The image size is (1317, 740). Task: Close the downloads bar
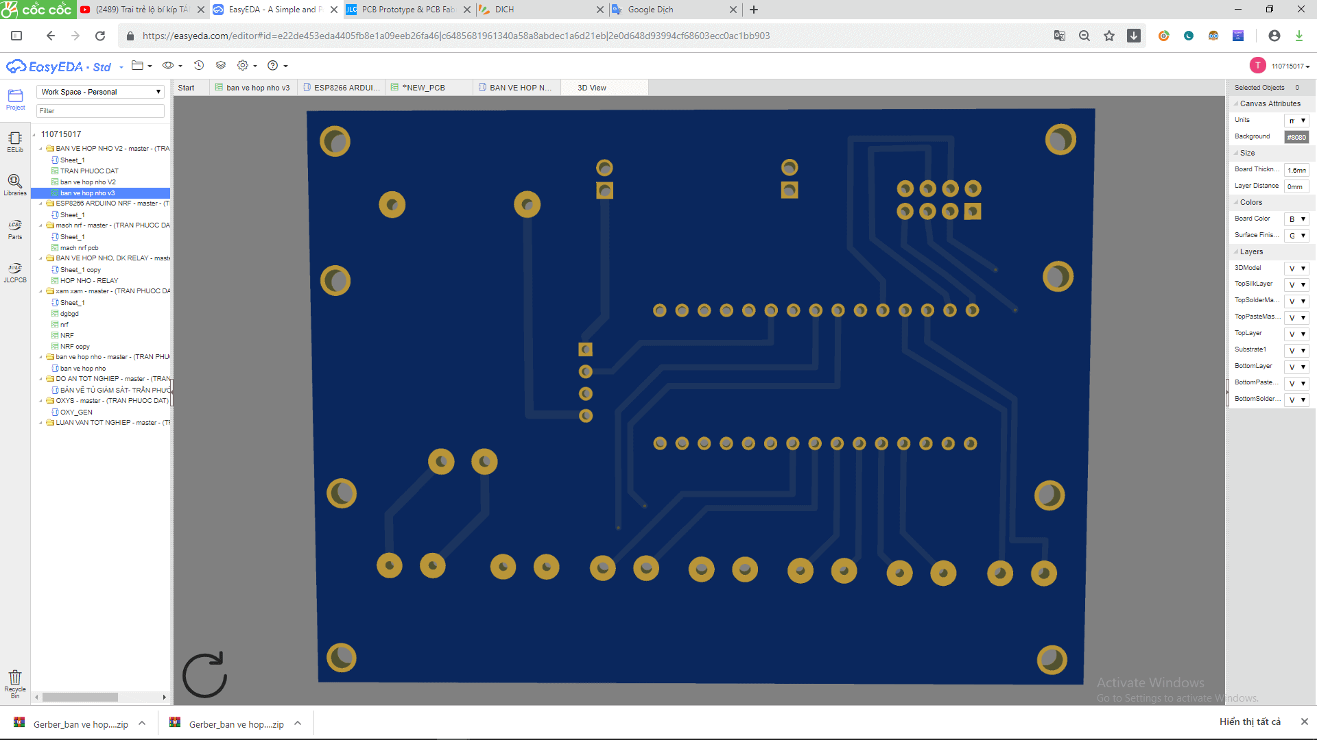1304,721
